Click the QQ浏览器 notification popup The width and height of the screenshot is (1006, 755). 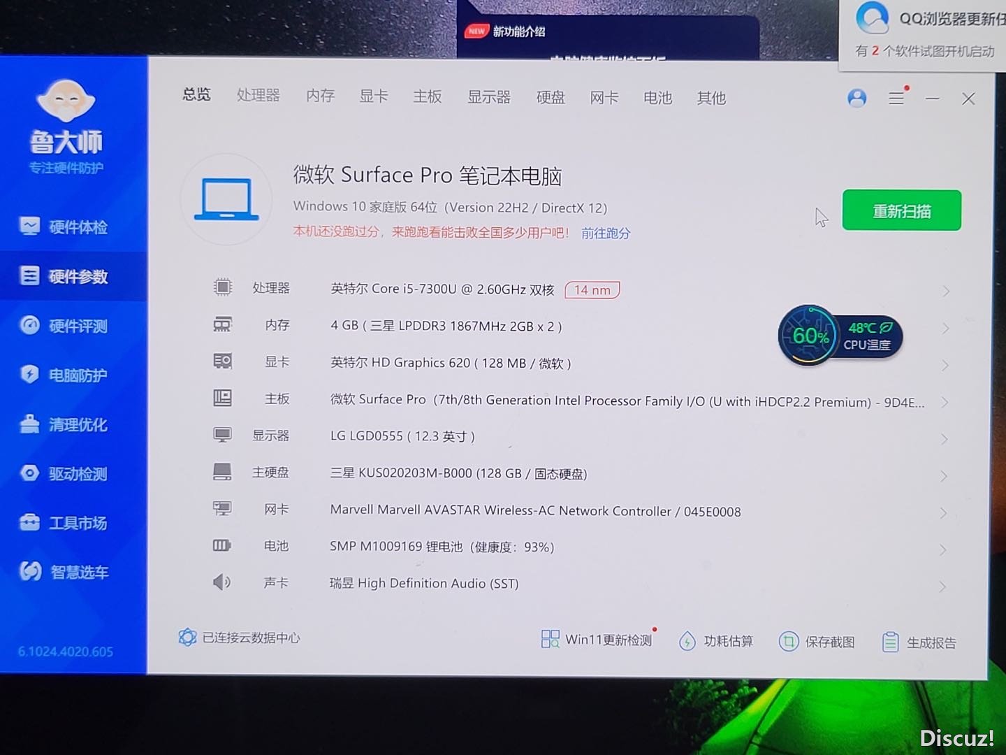tap(922, 35)
